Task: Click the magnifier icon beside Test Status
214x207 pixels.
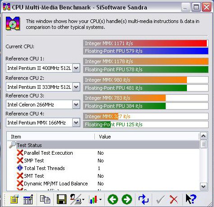Action: coord(13,145)
